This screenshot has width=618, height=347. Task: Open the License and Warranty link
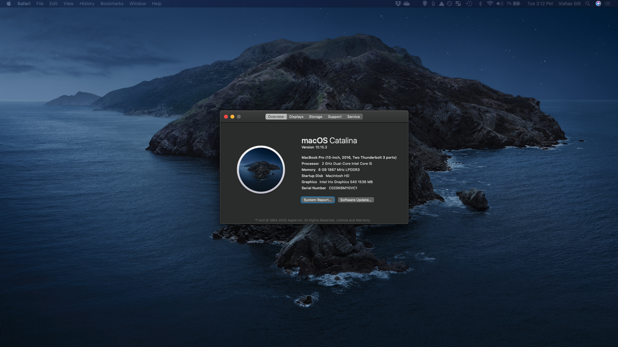(353, 220)
